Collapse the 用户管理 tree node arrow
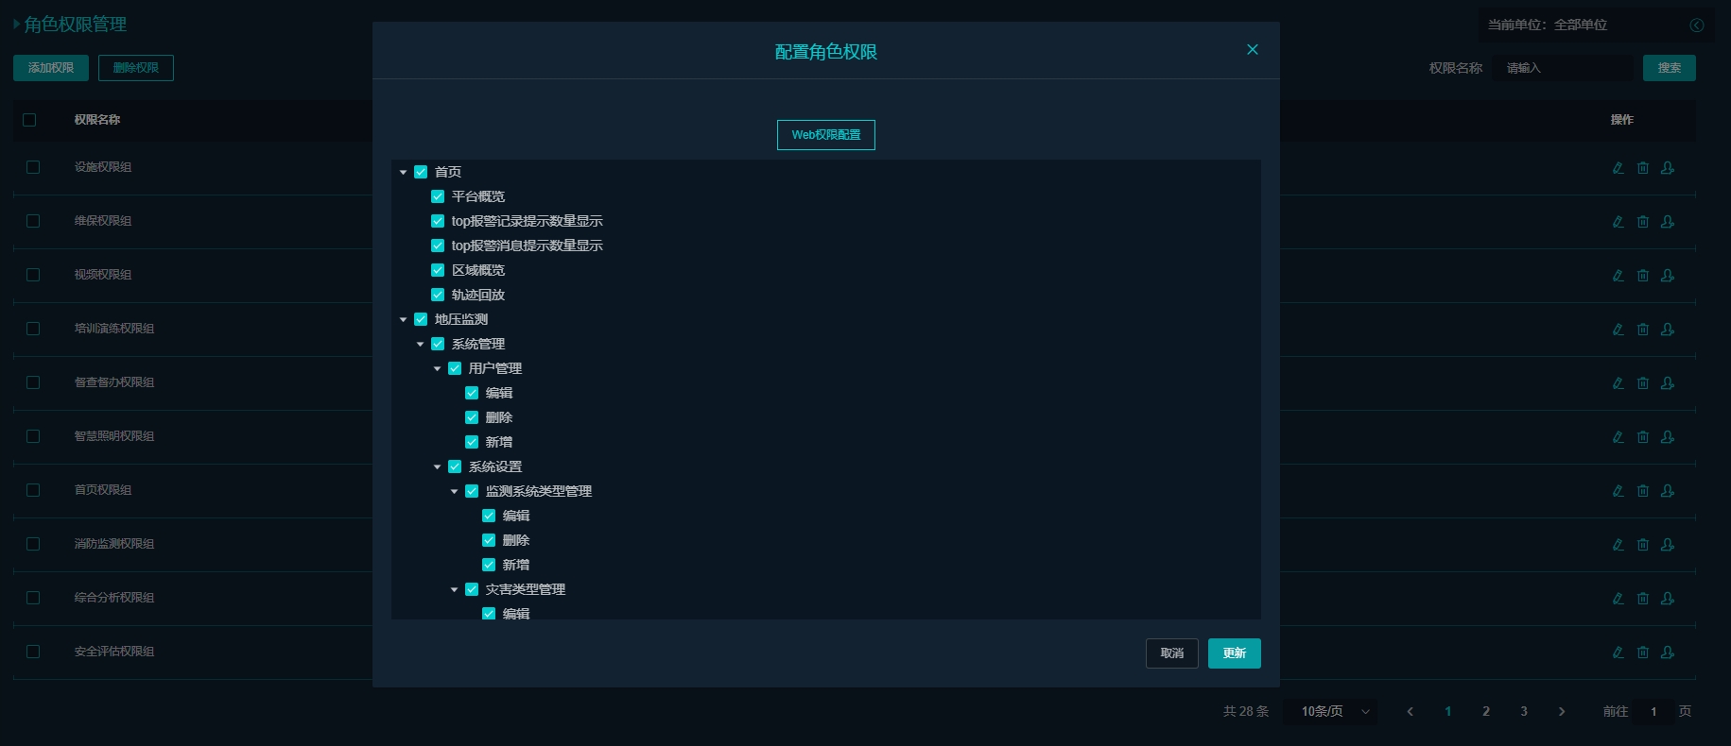Screen dimensions: 1731x746 click(x=438, y=368)
